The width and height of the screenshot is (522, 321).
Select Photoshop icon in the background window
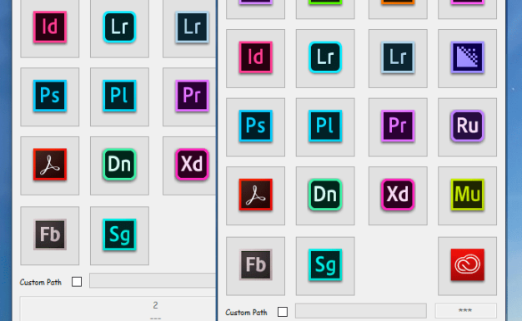coord(49,96)
